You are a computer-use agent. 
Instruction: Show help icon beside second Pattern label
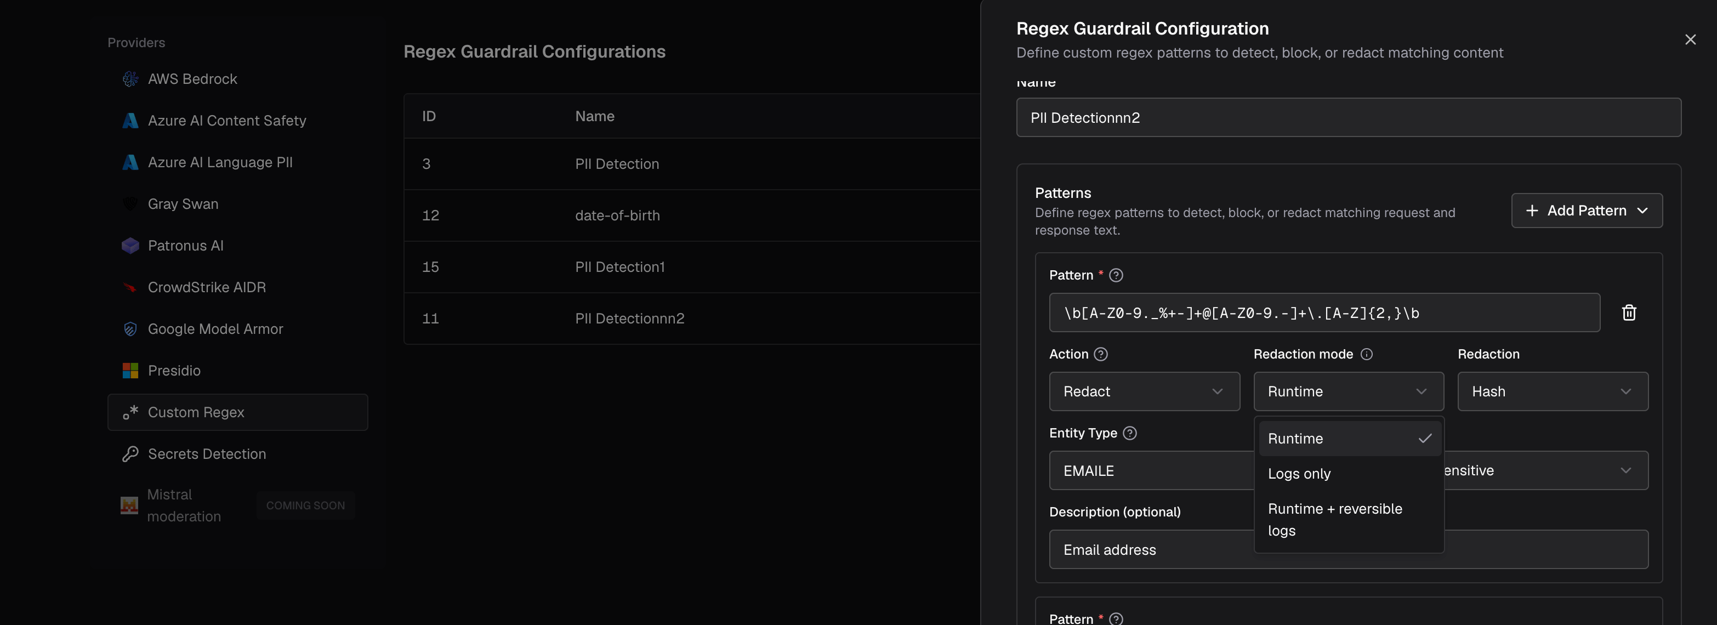tap(1116, 618)
